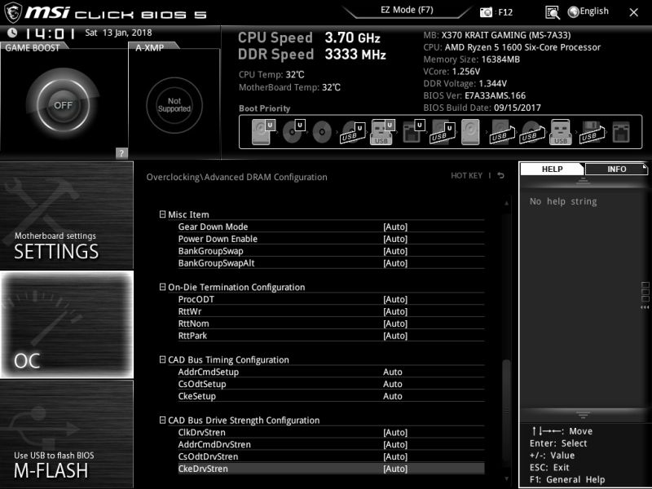The height and width of the screenshot is (489, 652).
Task: Click the settings list scroll-down arrow
Action: point(506,478)
